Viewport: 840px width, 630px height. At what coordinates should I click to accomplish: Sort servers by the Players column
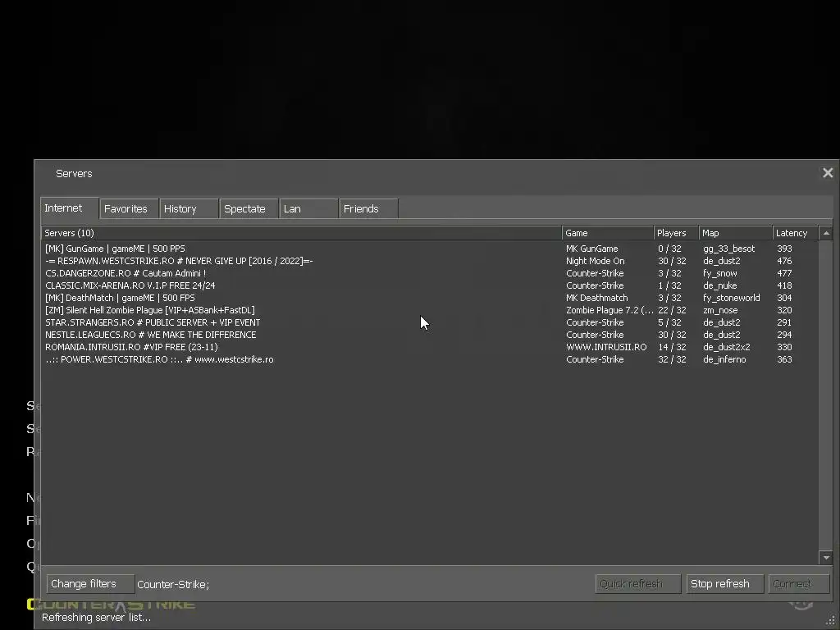(x=677, y=233)
